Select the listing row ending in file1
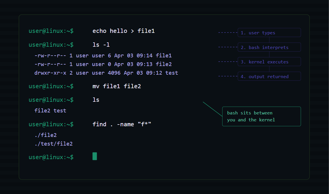Image resolution: width=329 pixels, height=194 pixels. pyautogui.click(x=103, y=55)
